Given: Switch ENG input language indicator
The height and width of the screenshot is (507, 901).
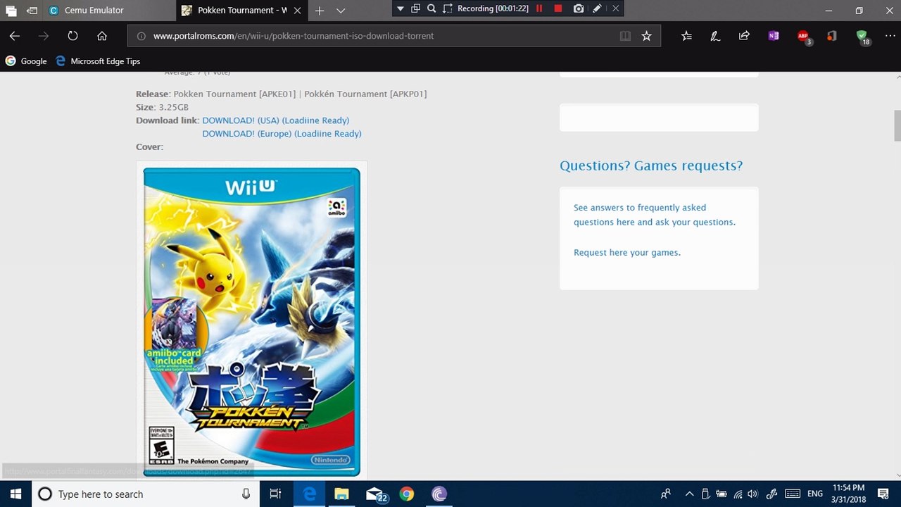Looking at the screenshot, I should [814, 494].
